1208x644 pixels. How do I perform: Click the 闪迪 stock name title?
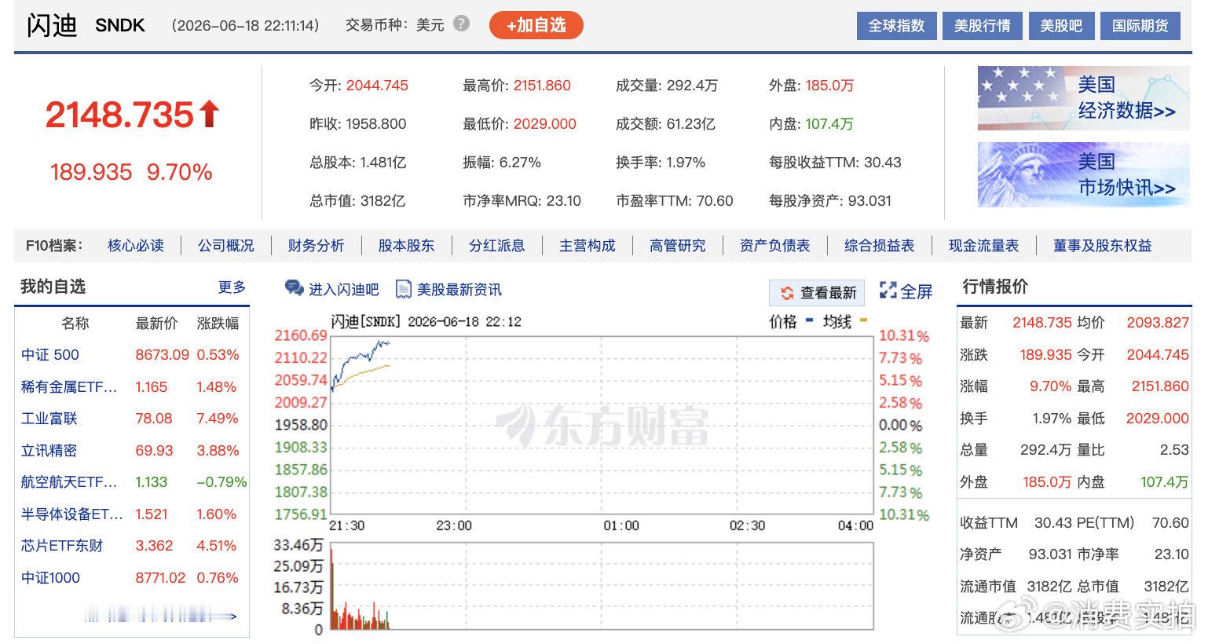[x=52, y=25]
